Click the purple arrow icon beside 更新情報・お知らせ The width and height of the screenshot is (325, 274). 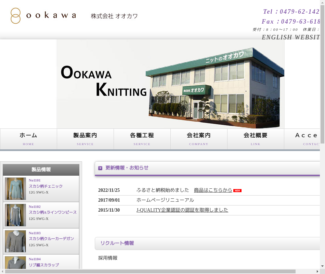tap(100, 168)
